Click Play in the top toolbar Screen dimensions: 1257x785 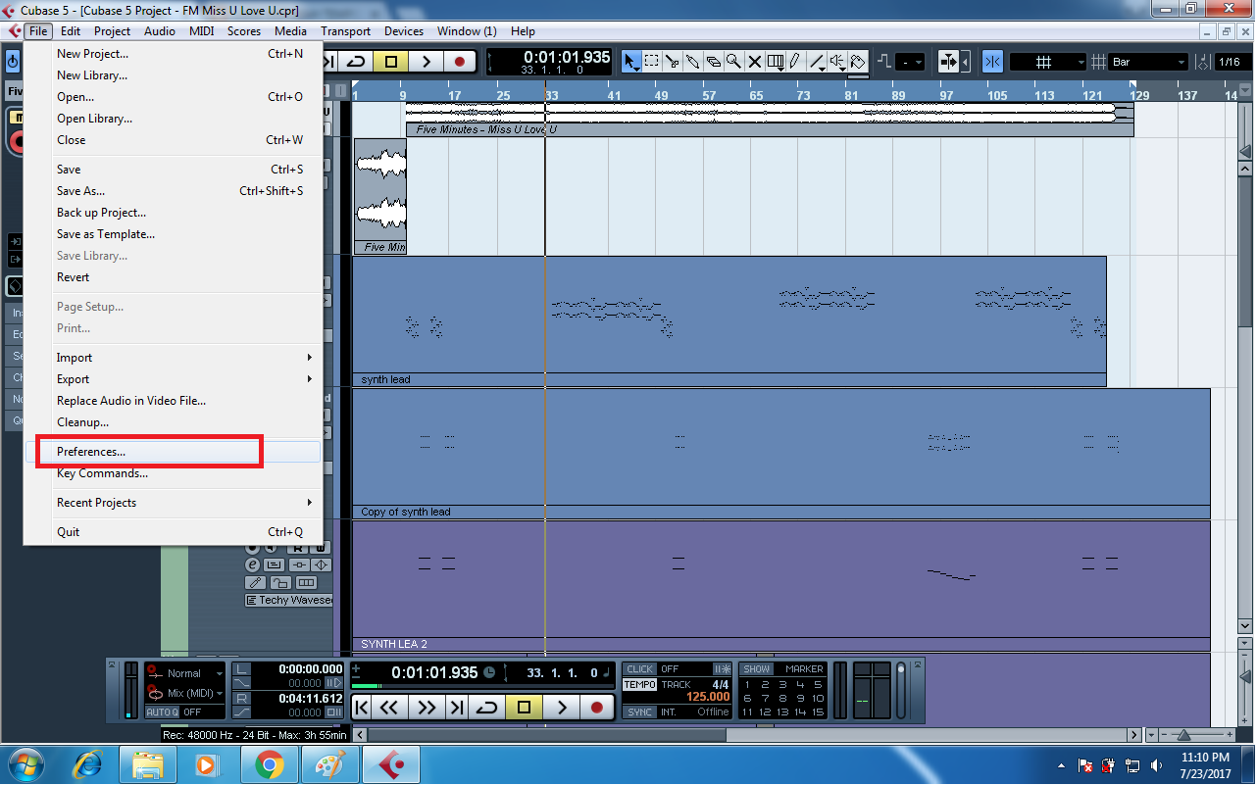click(x=426, y=62)
